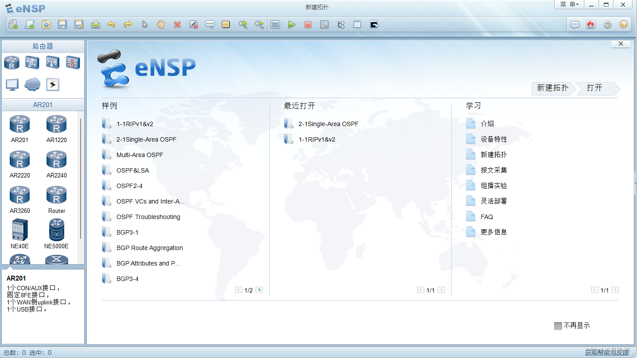The image size is (637, 358).
Task: Choose the AR2220 router device
Action: [x=19, y=164]
